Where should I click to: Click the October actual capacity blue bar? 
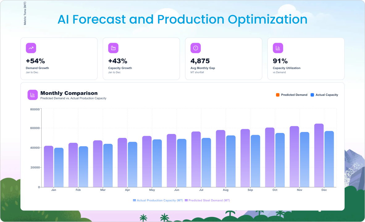pyautogui.click(x=280, y=160)
